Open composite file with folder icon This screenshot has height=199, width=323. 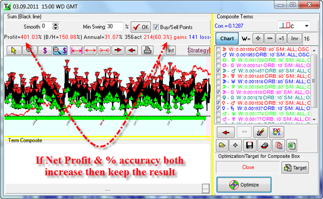tap(222, 145)
